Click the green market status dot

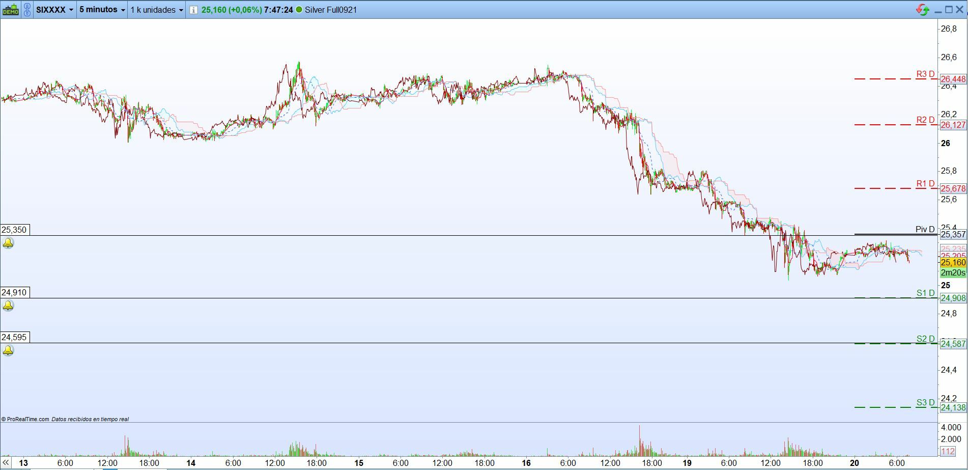pos(299,10)
